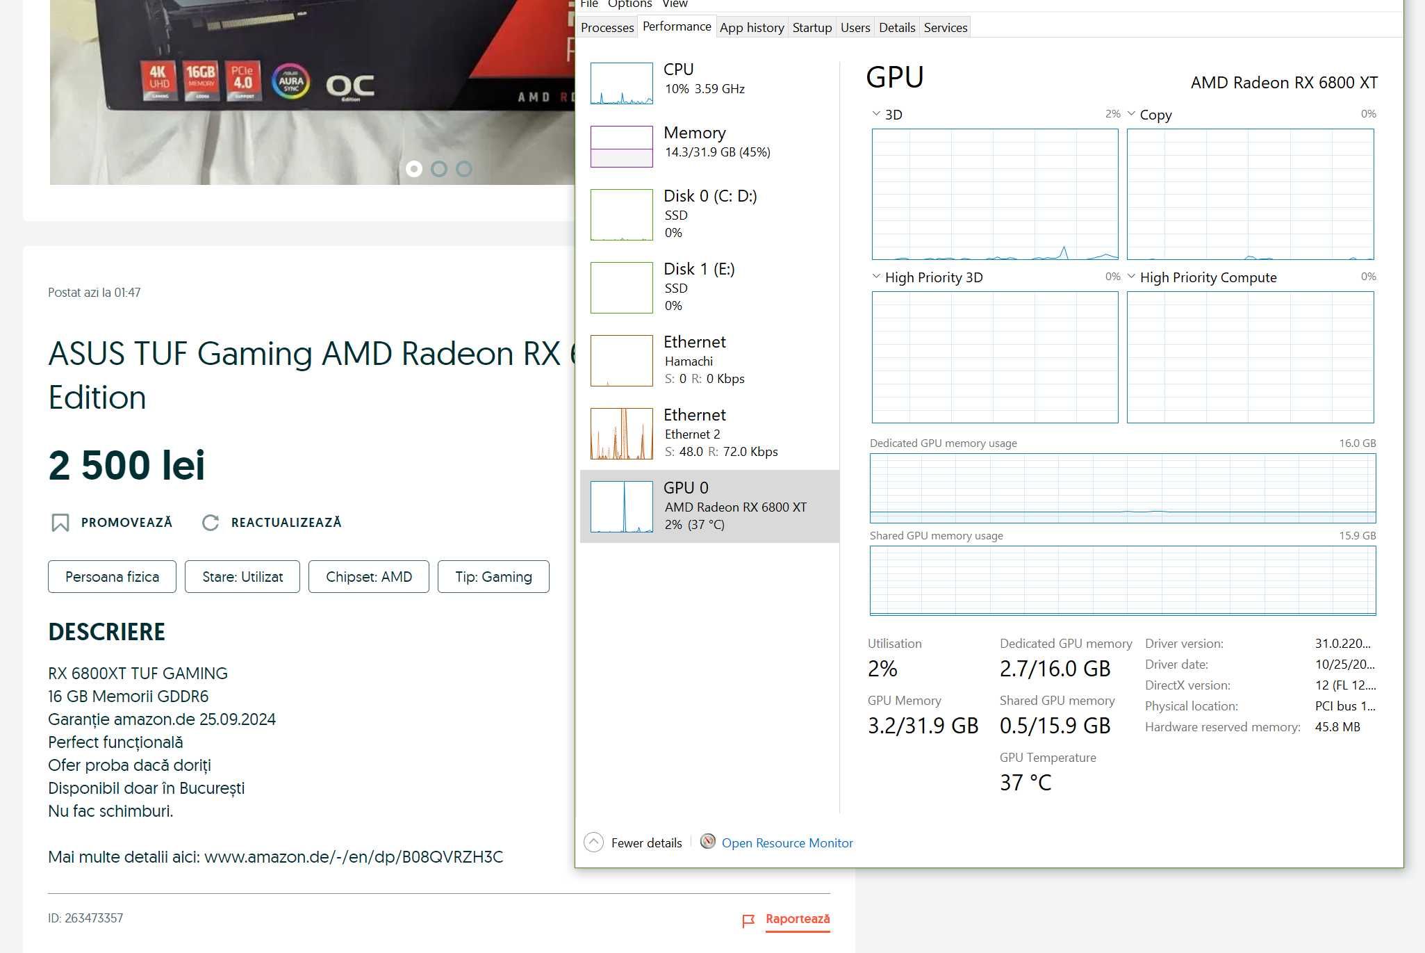Switch to the Processes tab
The image size is (1425, 953).
pyautogui.click(x=607, y=27)
